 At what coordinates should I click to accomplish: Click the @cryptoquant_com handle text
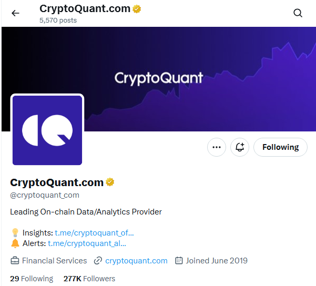point(45,195)
